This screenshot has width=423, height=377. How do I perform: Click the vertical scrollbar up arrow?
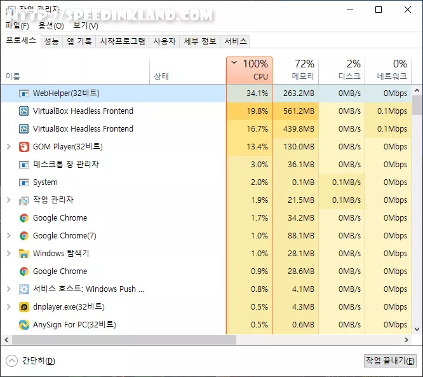(417, 90)
